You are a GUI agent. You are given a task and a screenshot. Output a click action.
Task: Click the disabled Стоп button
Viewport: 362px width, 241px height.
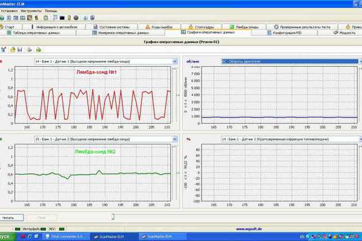pos(41,217)
